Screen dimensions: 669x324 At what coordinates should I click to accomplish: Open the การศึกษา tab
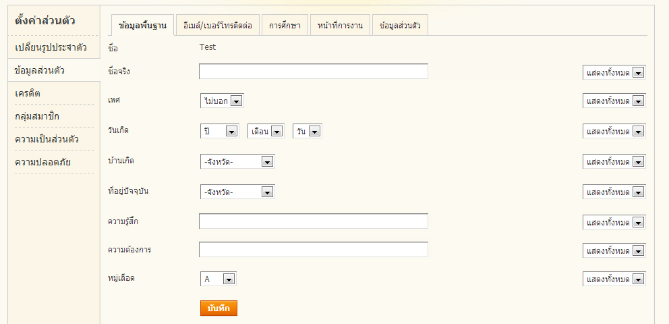click(285, 26)
